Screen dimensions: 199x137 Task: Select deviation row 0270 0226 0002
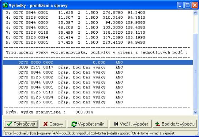(x=98, y=77)
